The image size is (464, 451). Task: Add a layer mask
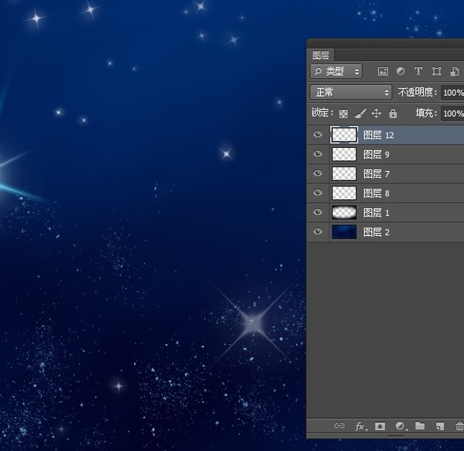(x=380, y=426)
